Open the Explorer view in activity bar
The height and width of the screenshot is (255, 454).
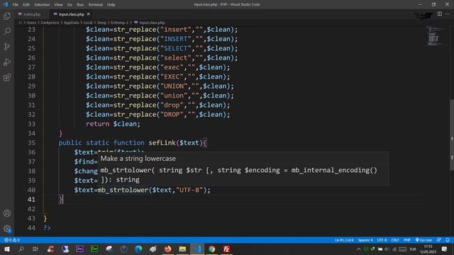tap(7, 16)
